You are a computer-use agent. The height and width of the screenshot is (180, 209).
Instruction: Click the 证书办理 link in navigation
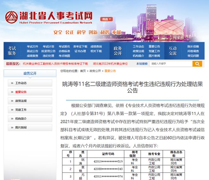click(80, 51)
